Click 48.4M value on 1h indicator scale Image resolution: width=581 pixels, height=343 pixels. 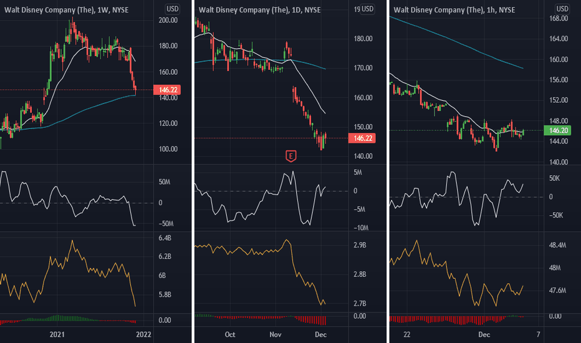pyautogui.click(x=557, y=245)
